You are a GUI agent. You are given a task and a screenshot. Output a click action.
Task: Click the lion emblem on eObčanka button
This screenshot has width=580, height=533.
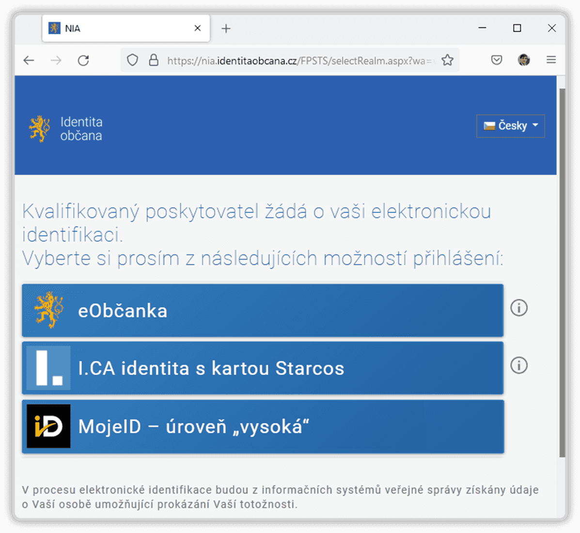click(x=48, y=310)
